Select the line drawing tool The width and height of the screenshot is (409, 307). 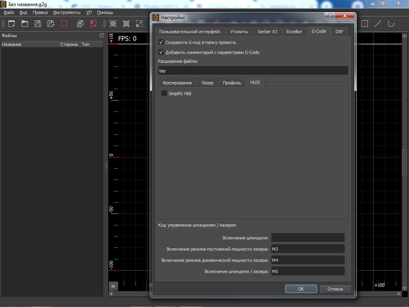click(378, 24)
